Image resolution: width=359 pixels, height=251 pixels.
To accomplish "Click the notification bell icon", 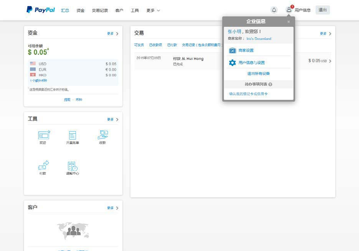I will (x=274, y=9).
